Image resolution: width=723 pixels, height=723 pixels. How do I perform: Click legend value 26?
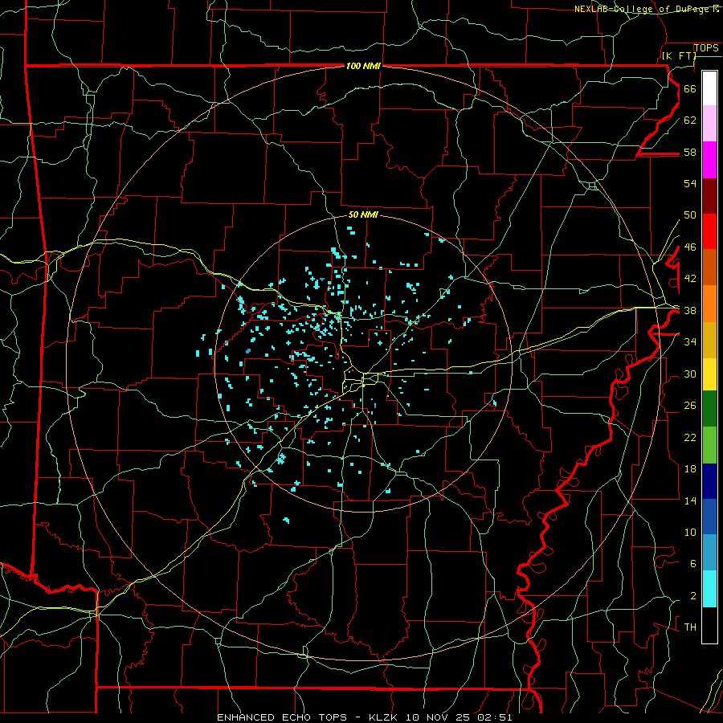coord(689,406)
